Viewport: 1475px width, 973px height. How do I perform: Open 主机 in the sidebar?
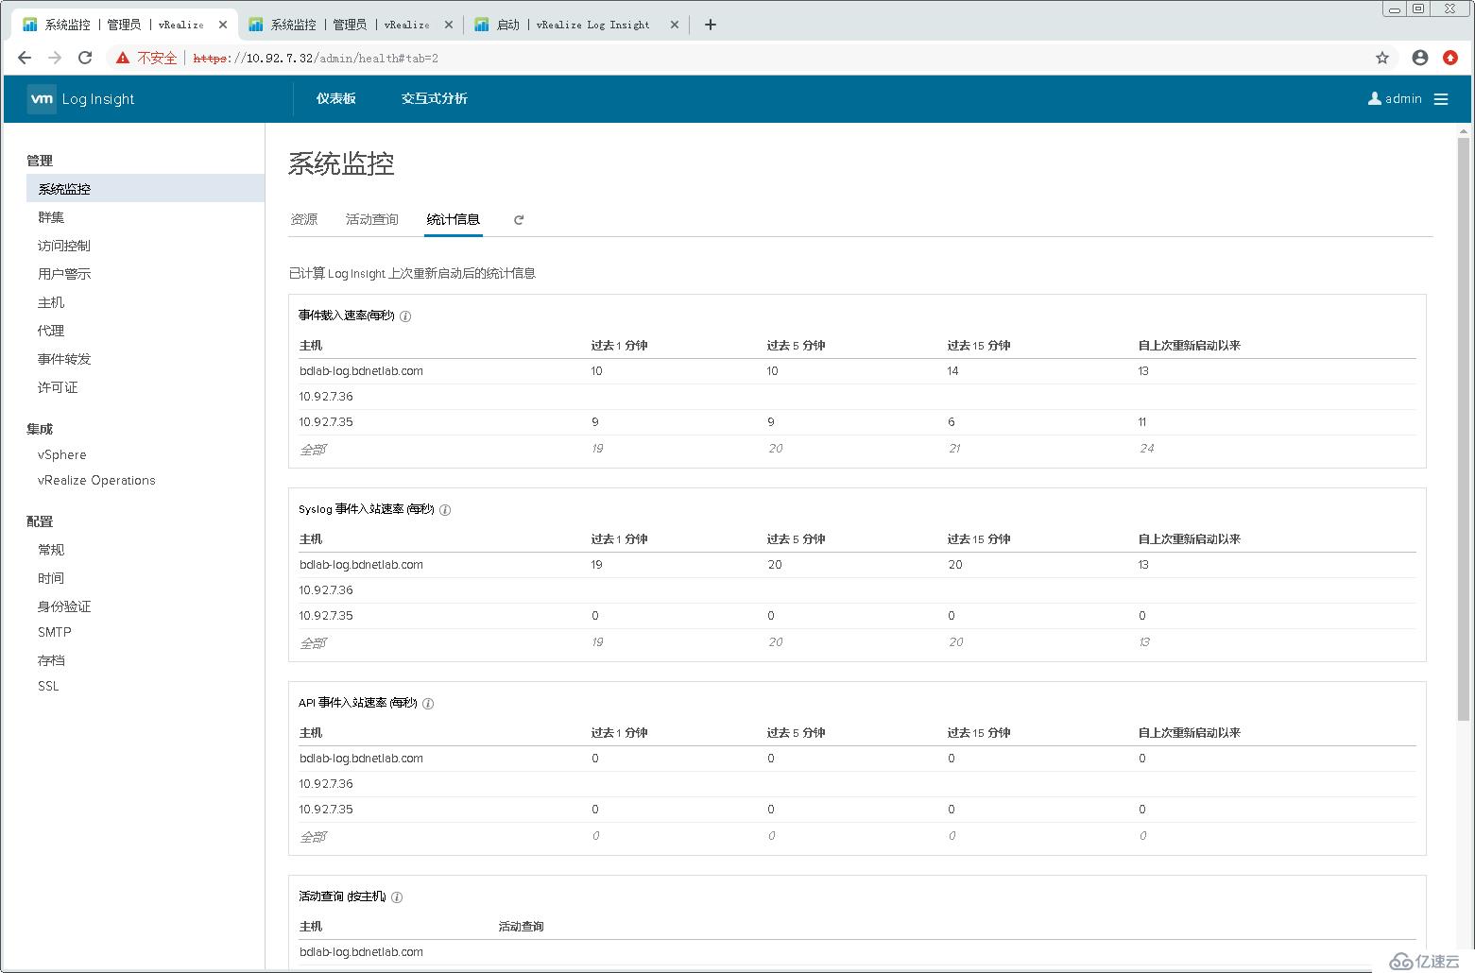point(51,302)
